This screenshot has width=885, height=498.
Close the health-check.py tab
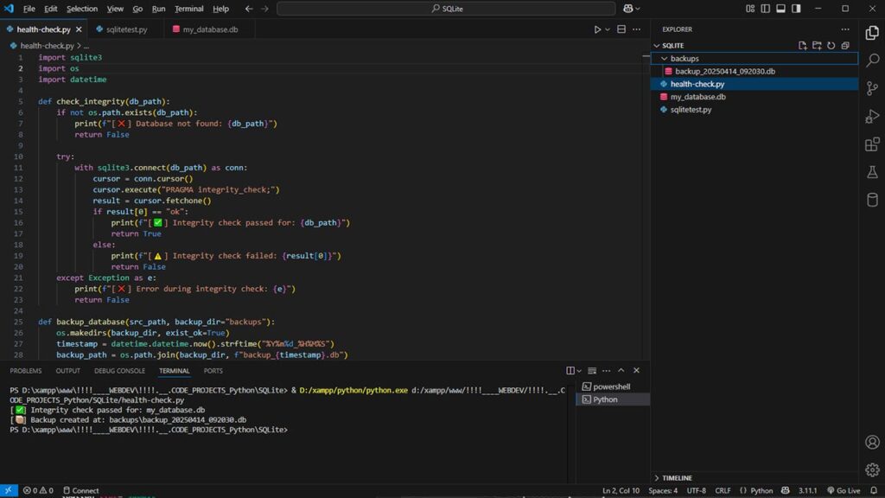(x=79, y=29)
